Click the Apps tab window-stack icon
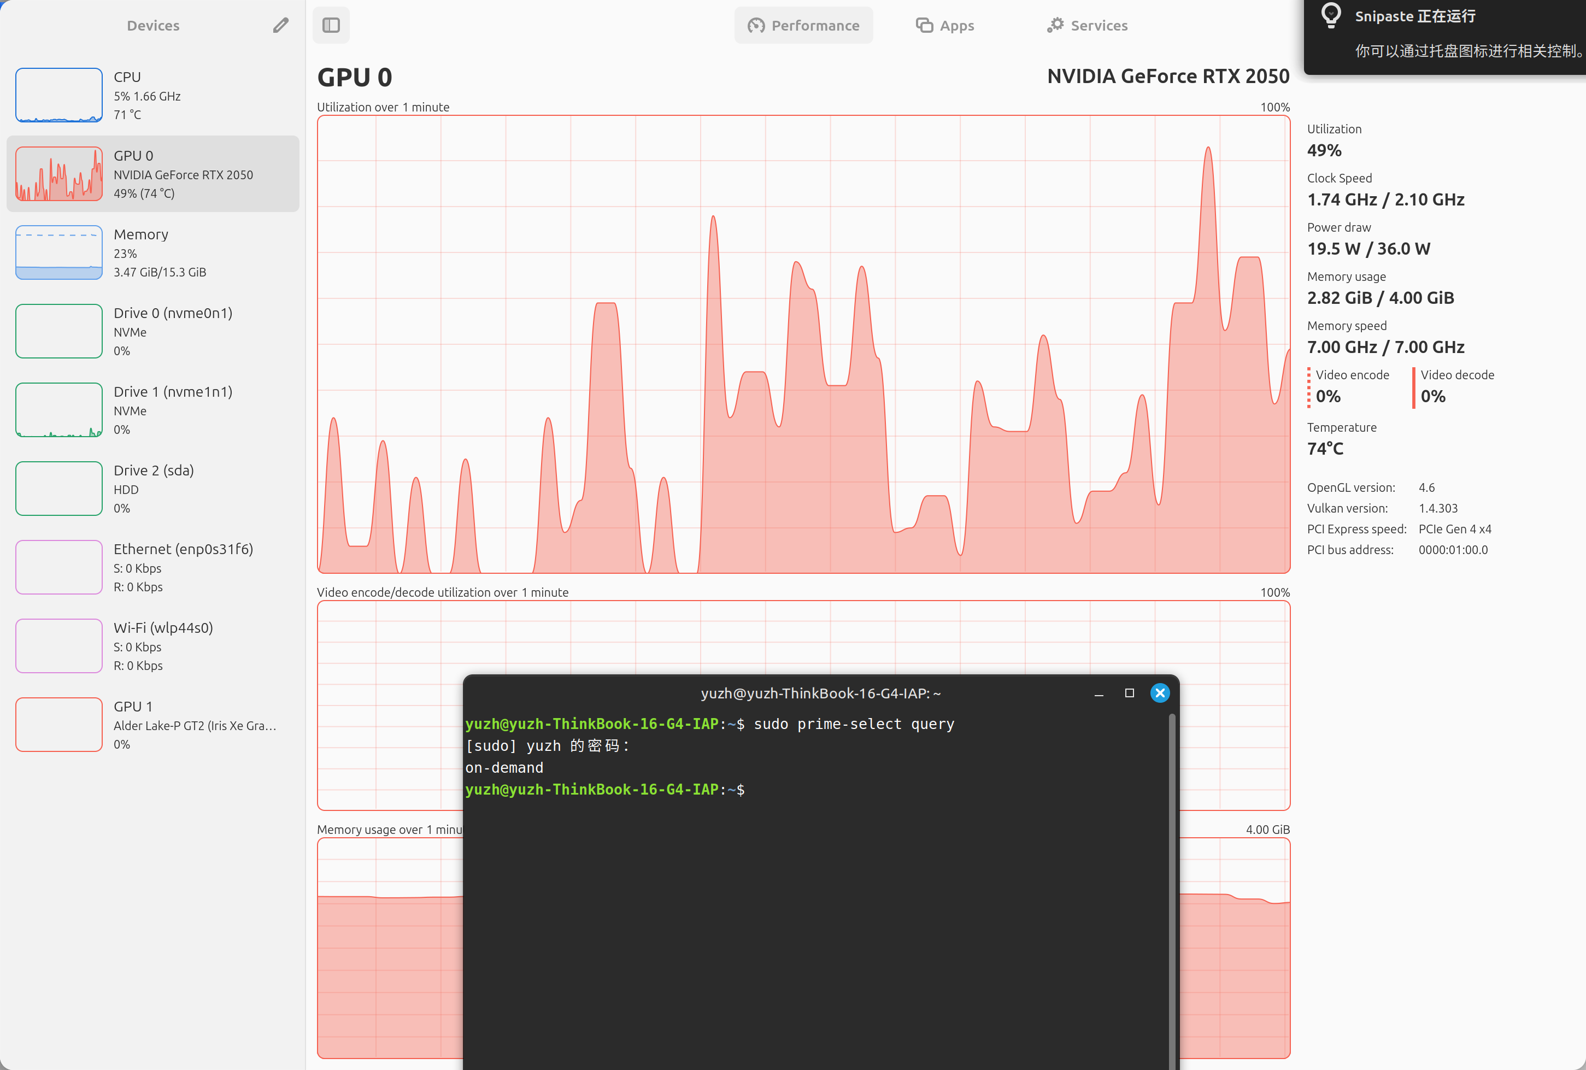Image resolution: width=1586 pixels, height=1070 pixels. (x=924, y=25)
